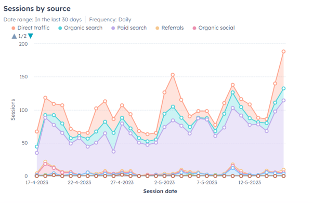
Task: Go to previous legend page arrow
Action: point(14,36)
